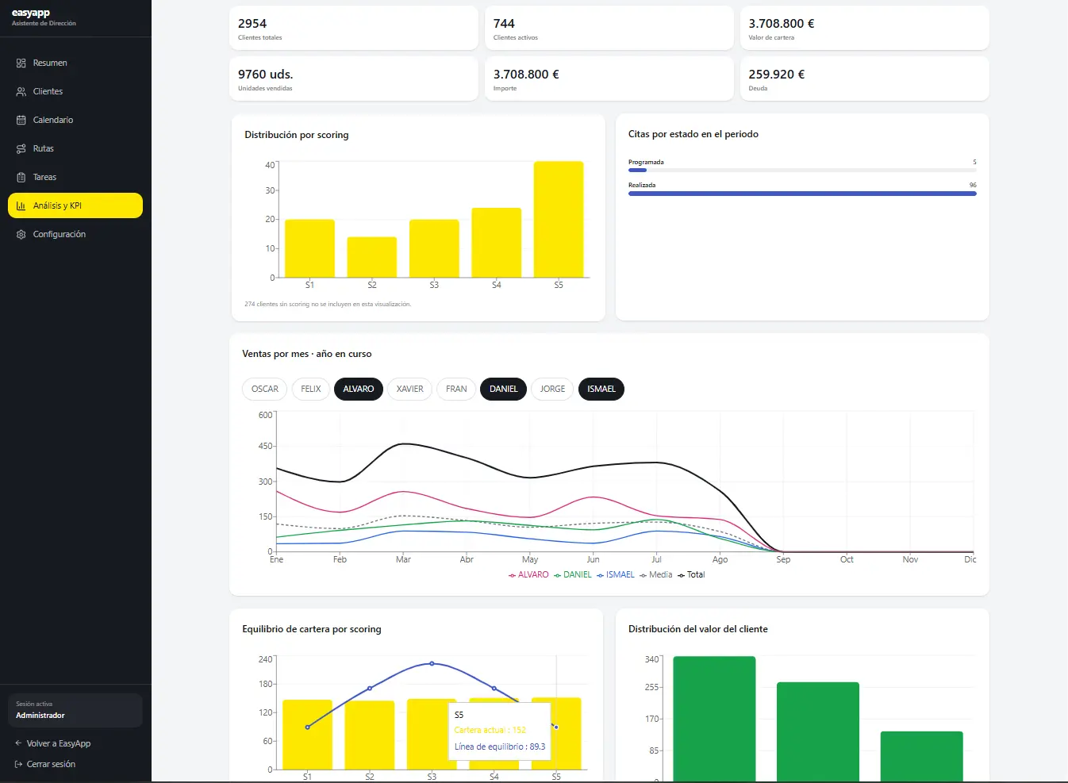Screen dimensions: 1068x783
Task: Enable the OSCAR sales filter chip
Action: coord(265,389)
